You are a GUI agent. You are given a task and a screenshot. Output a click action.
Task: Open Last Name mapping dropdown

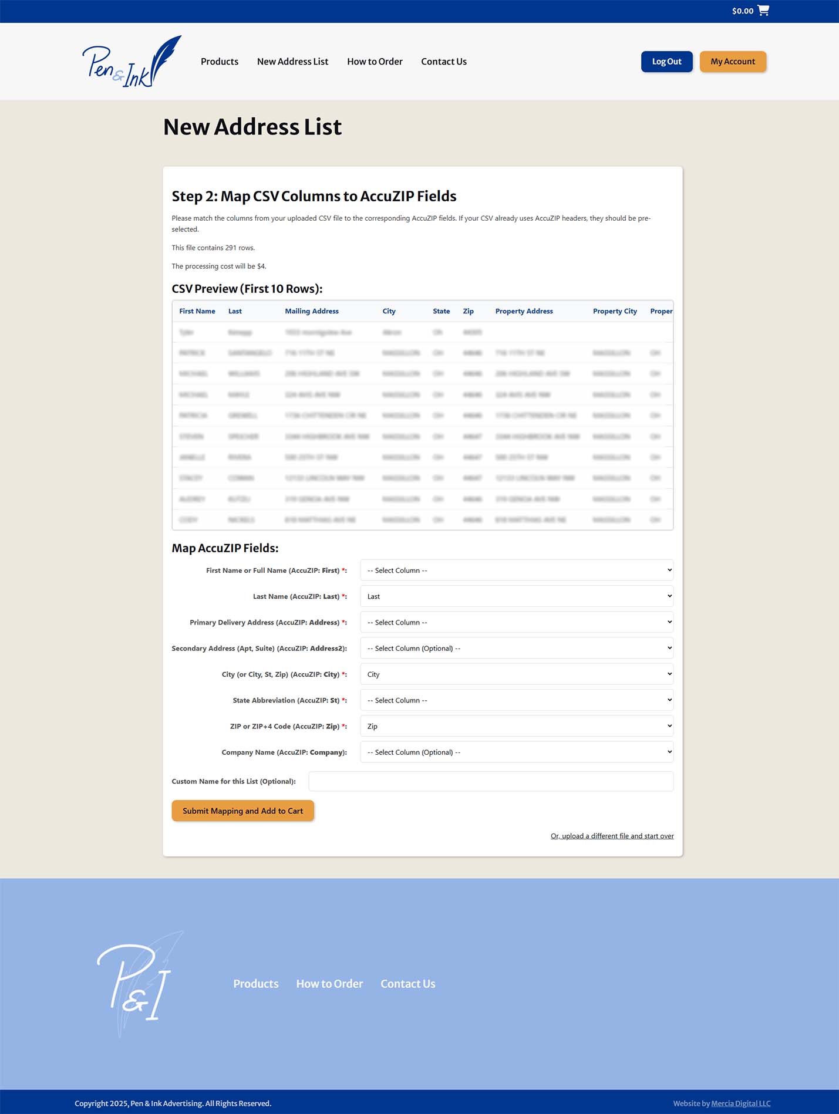click(x=517, y=596)
